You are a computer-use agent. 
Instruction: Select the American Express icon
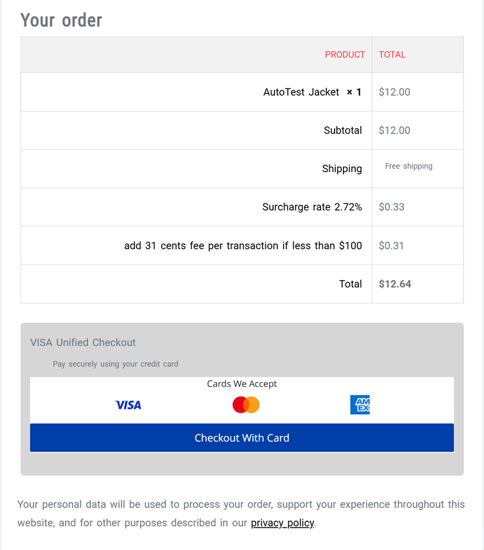point(360,405)
